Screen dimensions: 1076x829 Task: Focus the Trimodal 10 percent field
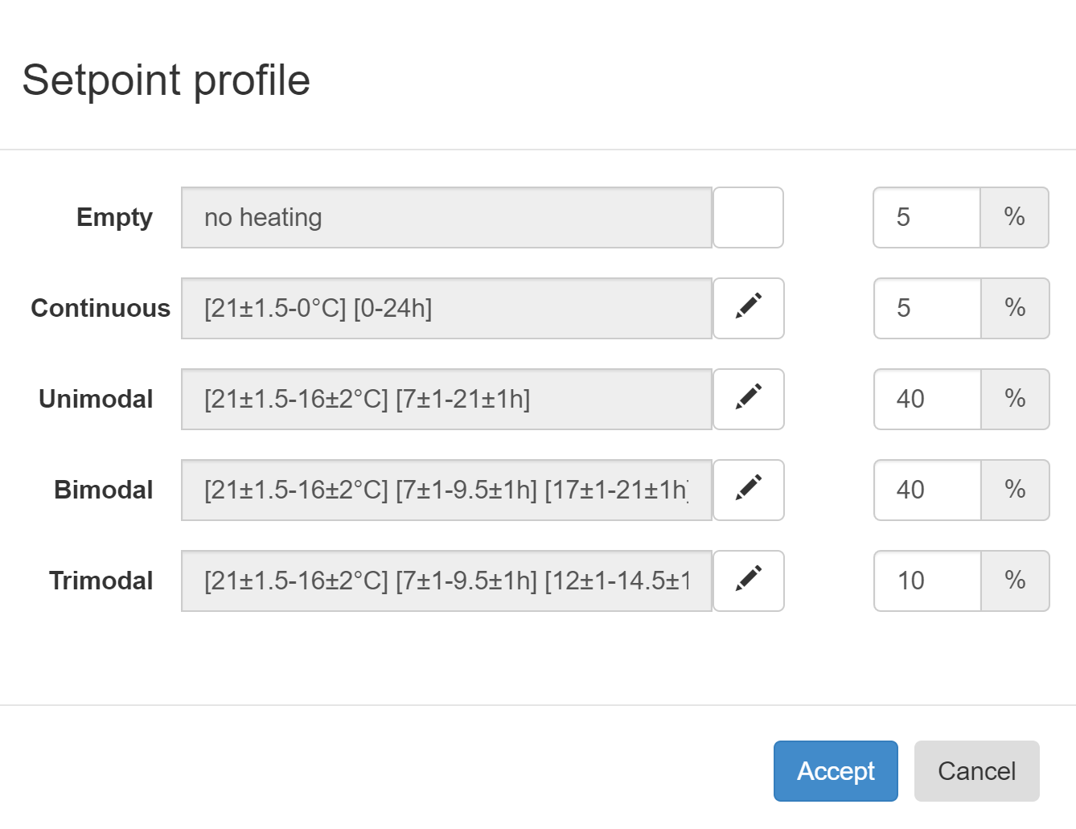click(x=926, y=581)
